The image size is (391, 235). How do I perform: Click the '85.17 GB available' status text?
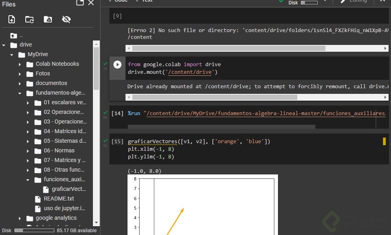tap(76, 231)
